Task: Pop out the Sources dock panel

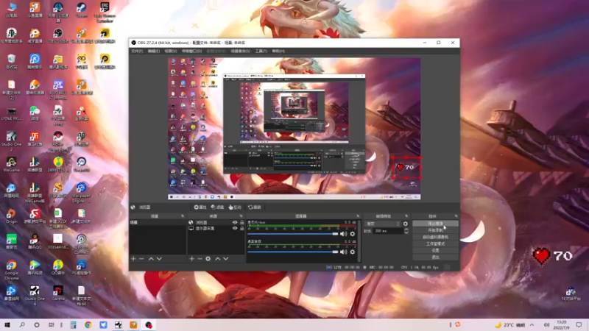Action: 241,216
